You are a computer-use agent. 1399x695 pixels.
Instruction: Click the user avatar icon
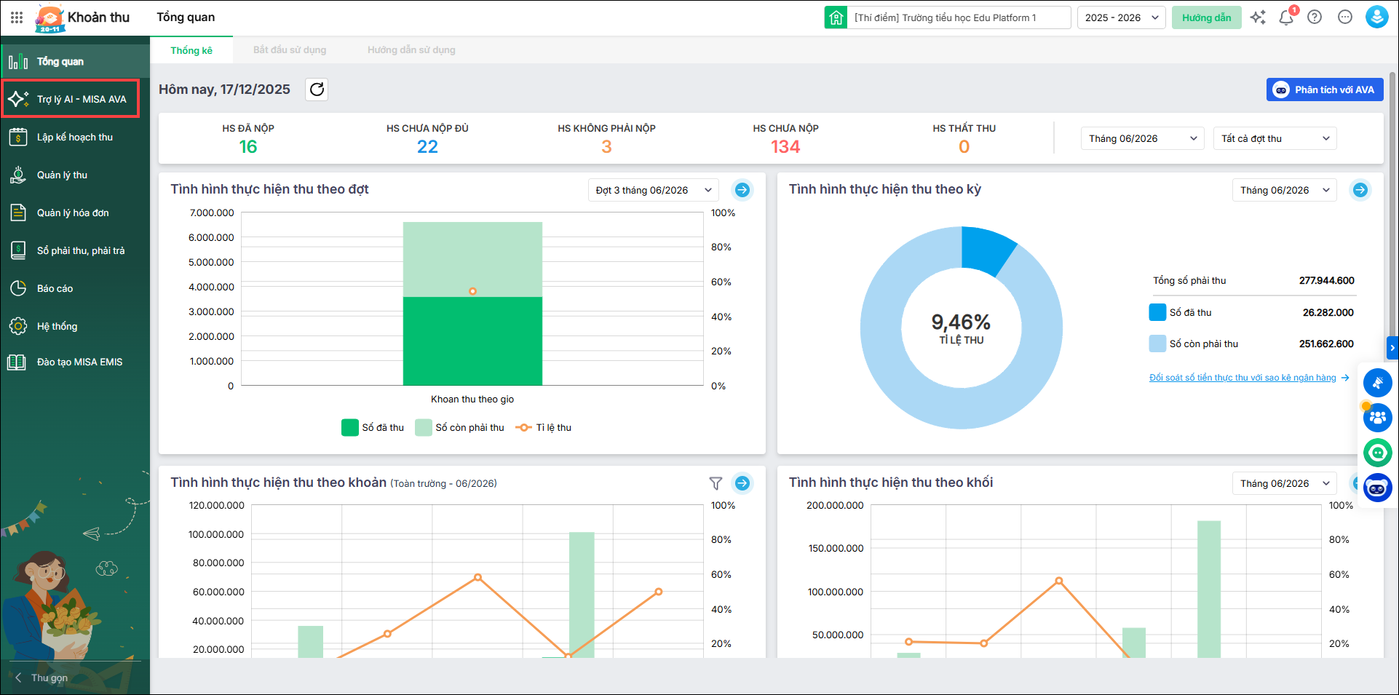click(x=1376, y=17)
